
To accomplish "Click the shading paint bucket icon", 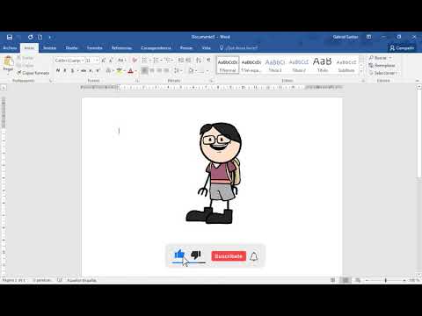I will click(x=192, y=70).
